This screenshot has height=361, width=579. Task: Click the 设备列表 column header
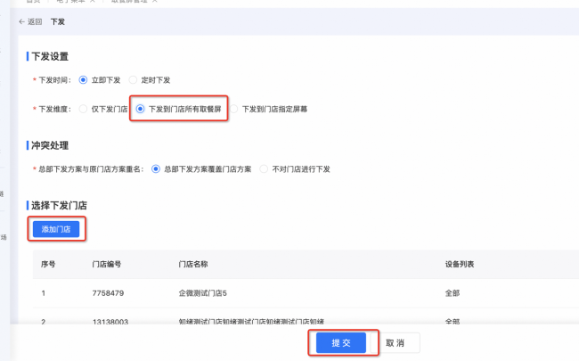(460, 265)
